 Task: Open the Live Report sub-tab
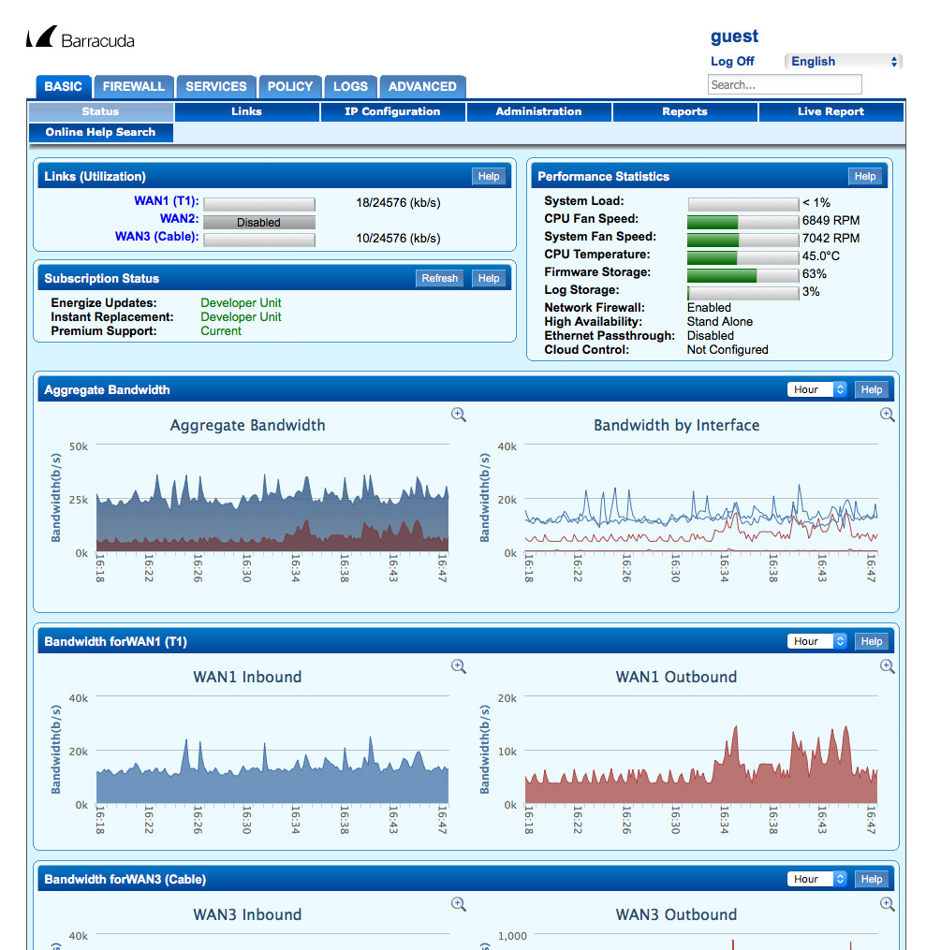(830, 111)
